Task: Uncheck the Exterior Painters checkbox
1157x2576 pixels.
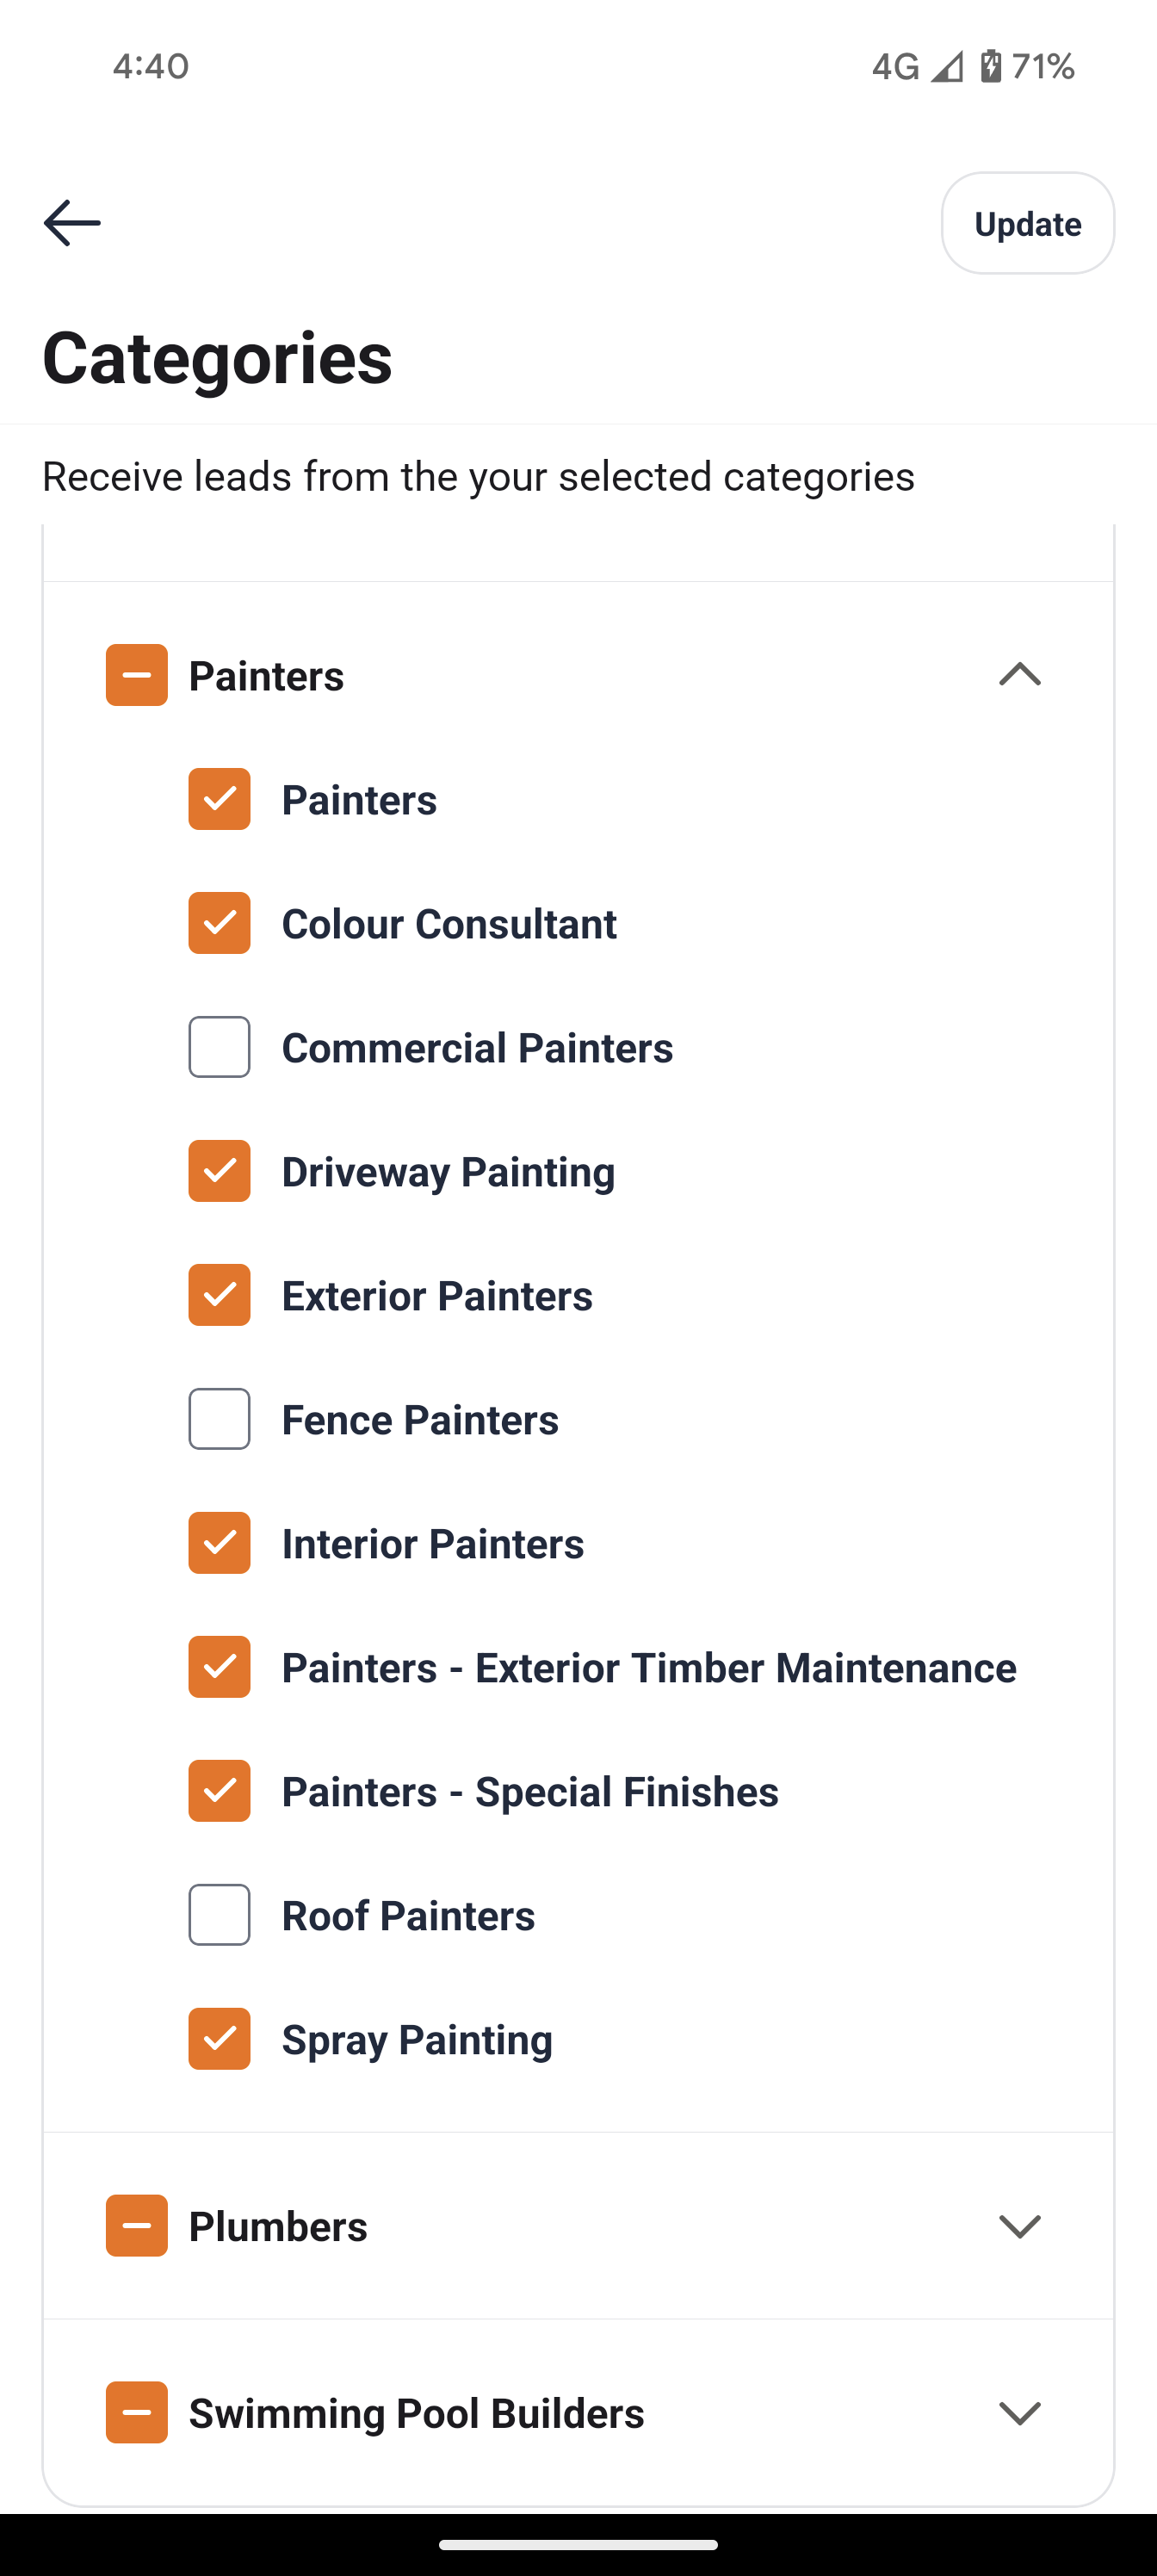Action: [x=220, y=1295]
